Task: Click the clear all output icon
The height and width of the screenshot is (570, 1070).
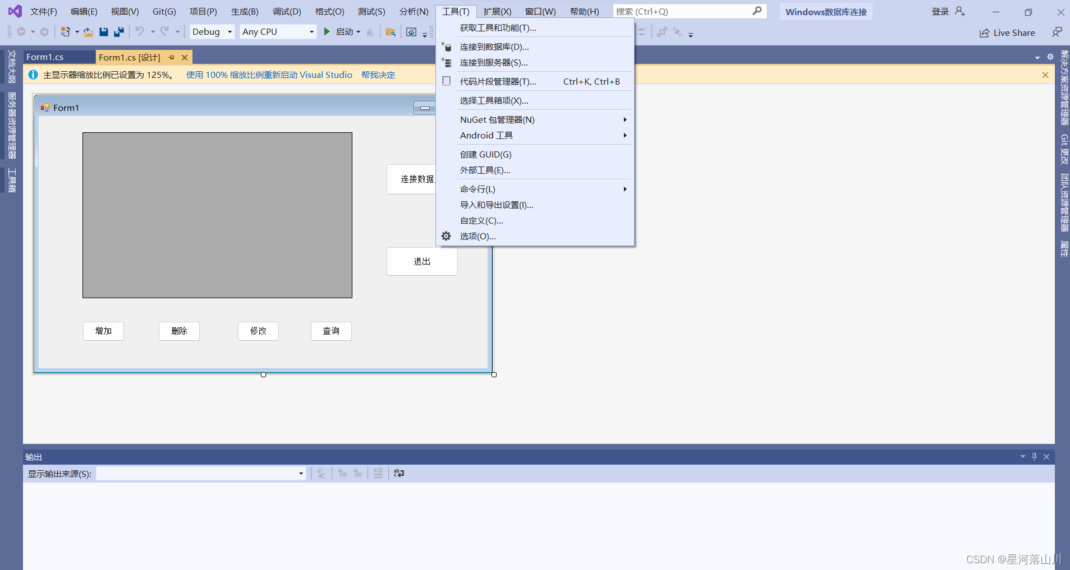Action: point(378,472)
